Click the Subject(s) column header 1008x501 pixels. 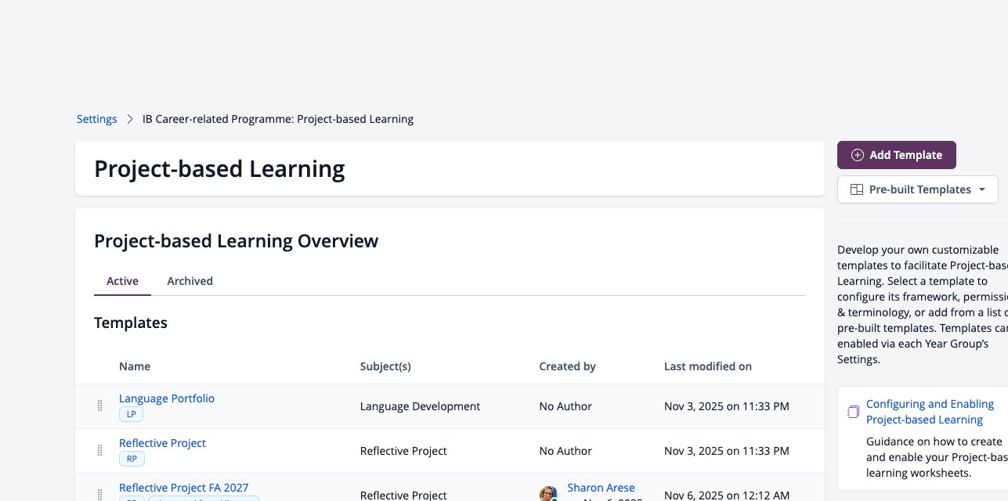(x=385, y=366)
